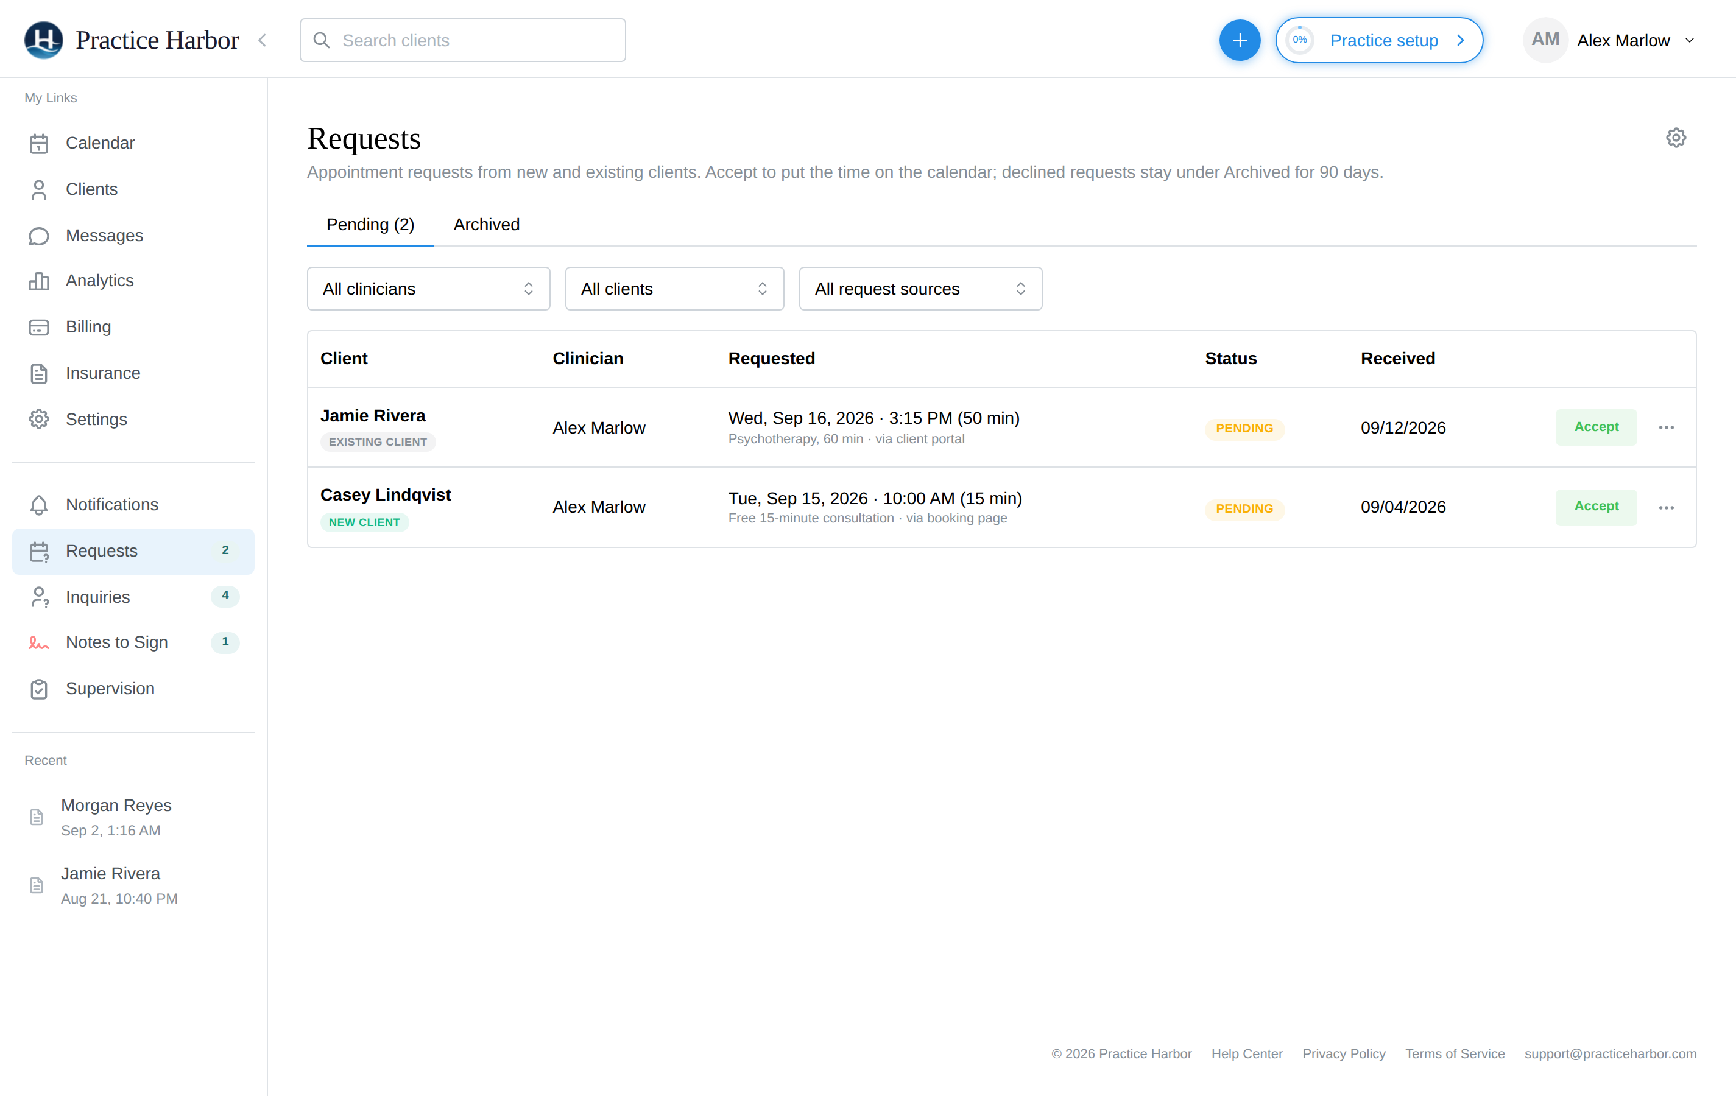Open Supervision in the sidebar
The width and height of the screenshot is (1736, 1096).
pyautogui.click(x=133, y=689)
